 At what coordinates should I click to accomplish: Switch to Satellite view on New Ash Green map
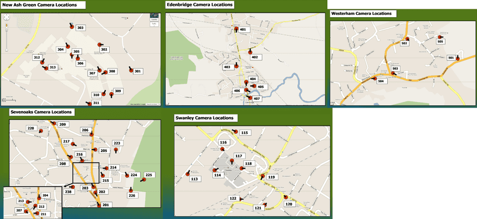coord(154,20)
